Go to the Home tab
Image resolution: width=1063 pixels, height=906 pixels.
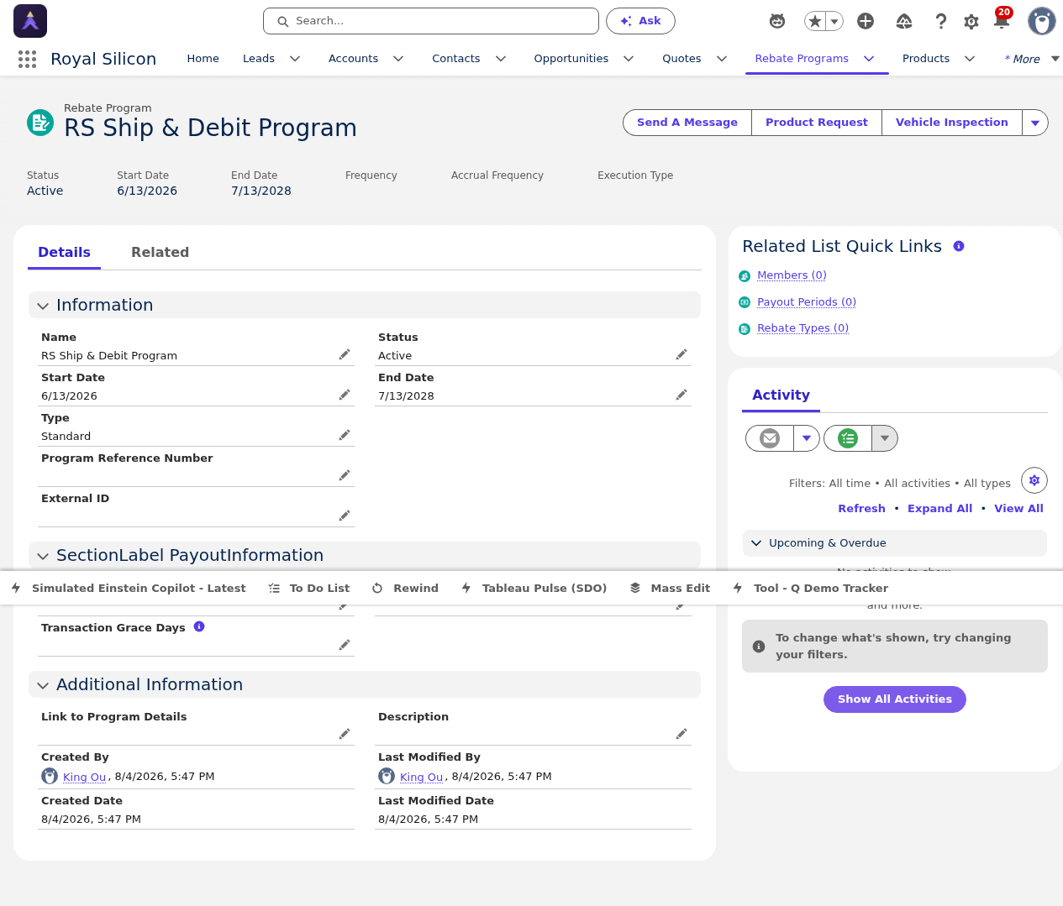pyautogui.click(x=203, y=59)
